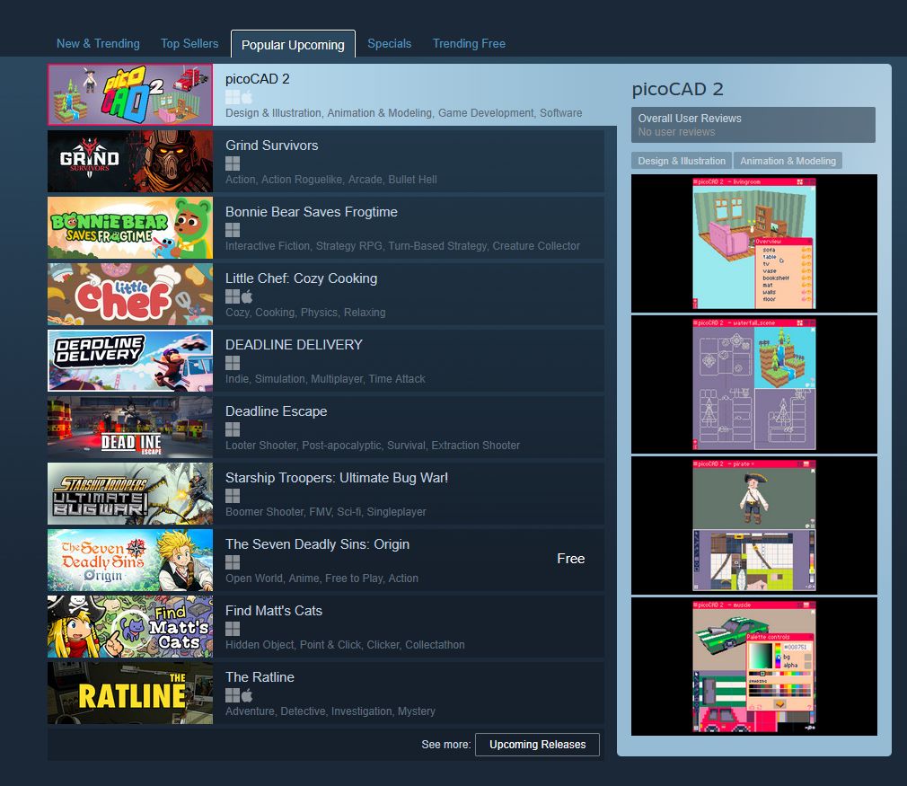This screenshot has width=907, height=786.
Task: Click the Design & Illustration tag in preview panel
Action: (x=682, y=161)
